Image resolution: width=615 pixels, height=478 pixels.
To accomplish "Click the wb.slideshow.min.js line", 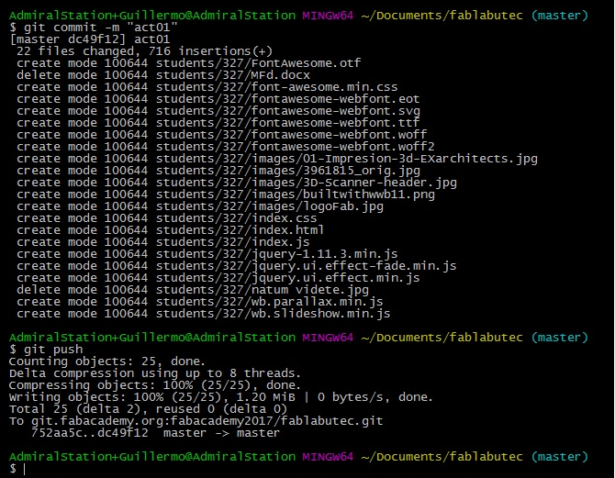I will 203,314.
